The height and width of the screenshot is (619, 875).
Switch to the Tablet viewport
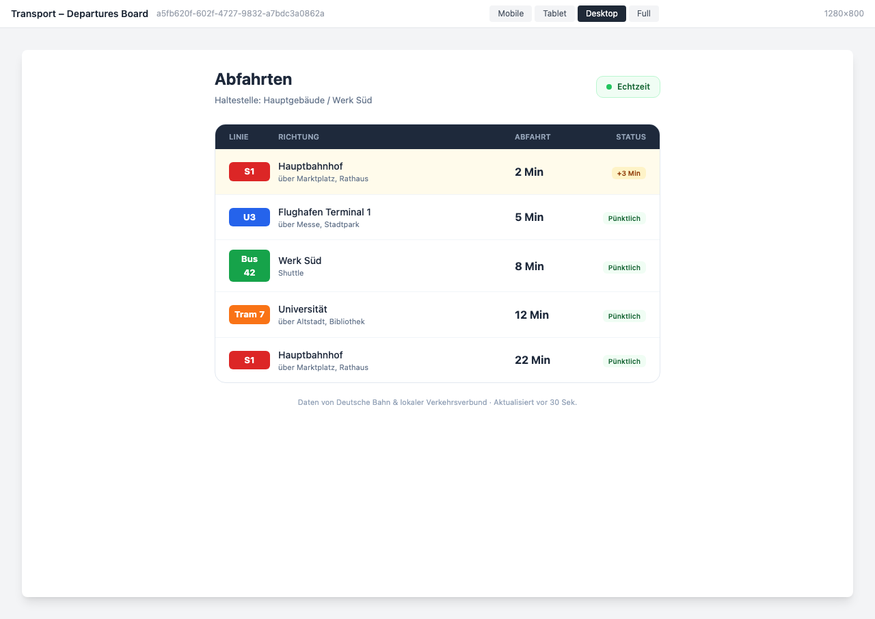(554, 14)
